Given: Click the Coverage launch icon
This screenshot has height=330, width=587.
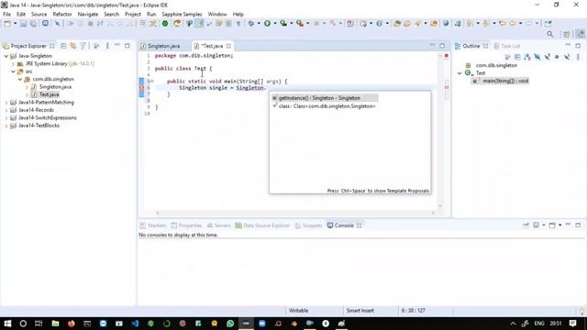Looking at the screenshot, I should 283,24.
